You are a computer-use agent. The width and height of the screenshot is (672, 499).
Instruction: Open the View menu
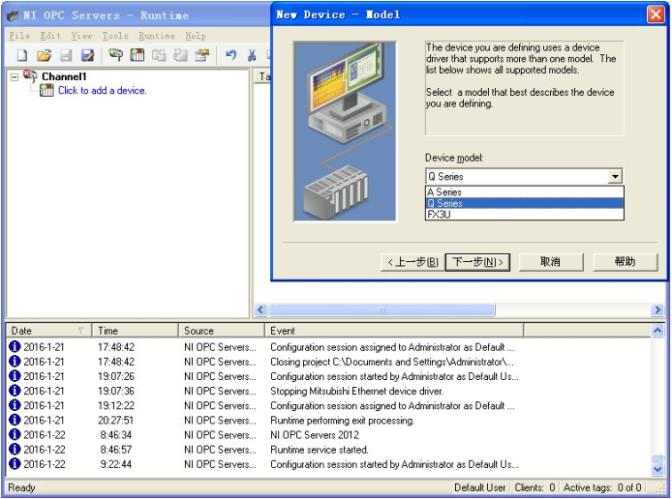81,36
